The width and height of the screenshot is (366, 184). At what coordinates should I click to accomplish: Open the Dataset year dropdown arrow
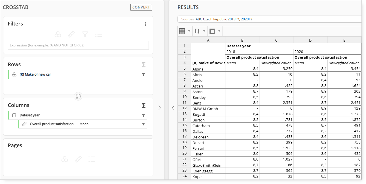(x=143, y=115)
